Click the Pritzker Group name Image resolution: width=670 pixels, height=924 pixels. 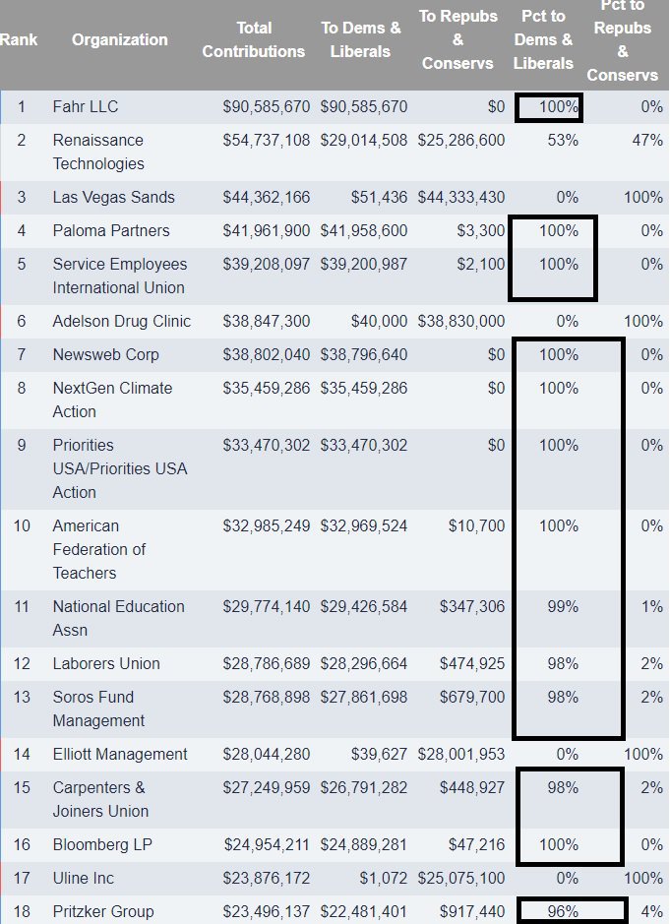point(103,911)
